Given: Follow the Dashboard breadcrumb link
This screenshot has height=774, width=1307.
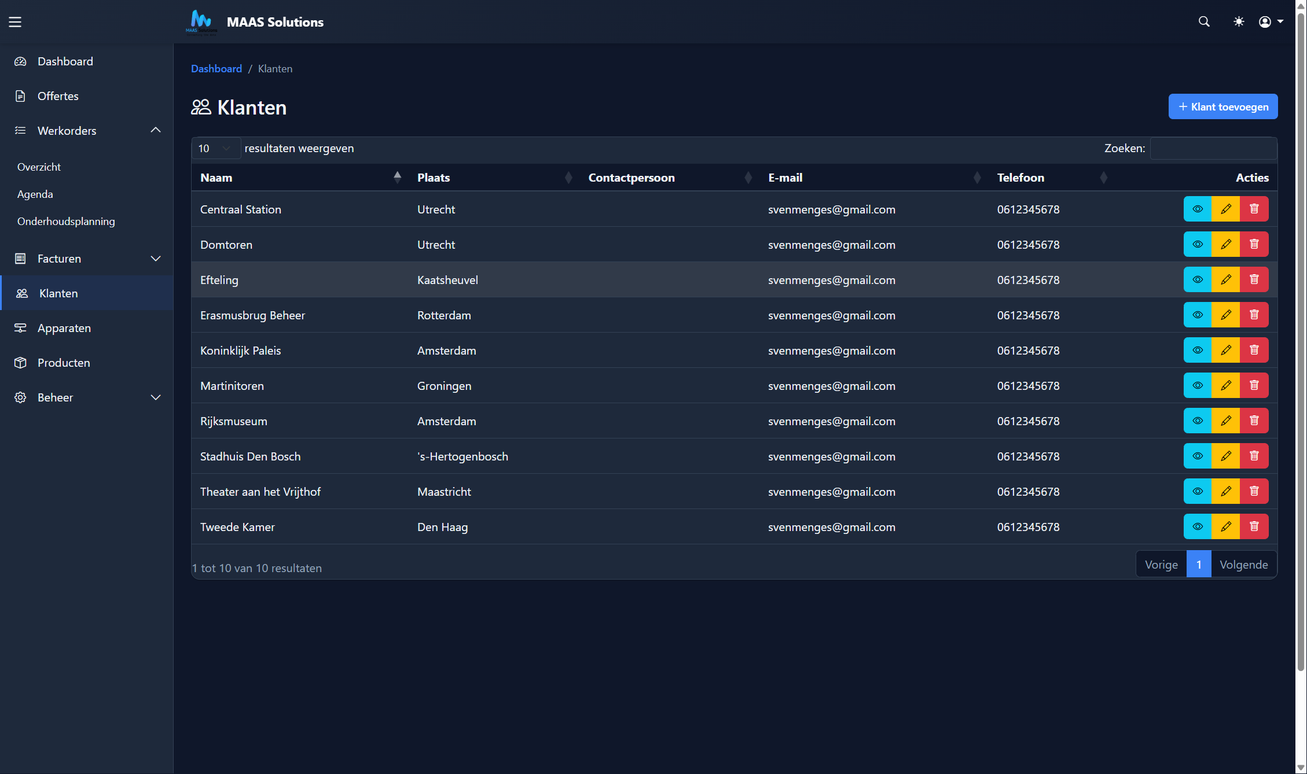Looking at the screenshot, I should 216,69.
